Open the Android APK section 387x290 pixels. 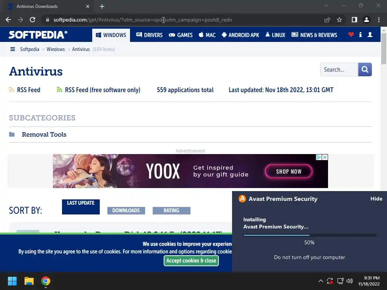pos(240,35)
